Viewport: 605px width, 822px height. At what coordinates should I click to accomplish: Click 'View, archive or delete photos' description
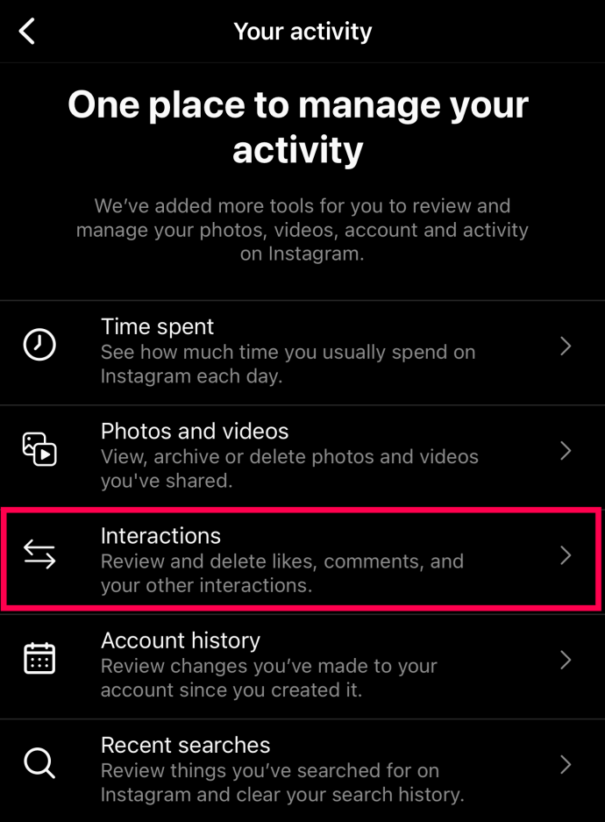[289, 468]
